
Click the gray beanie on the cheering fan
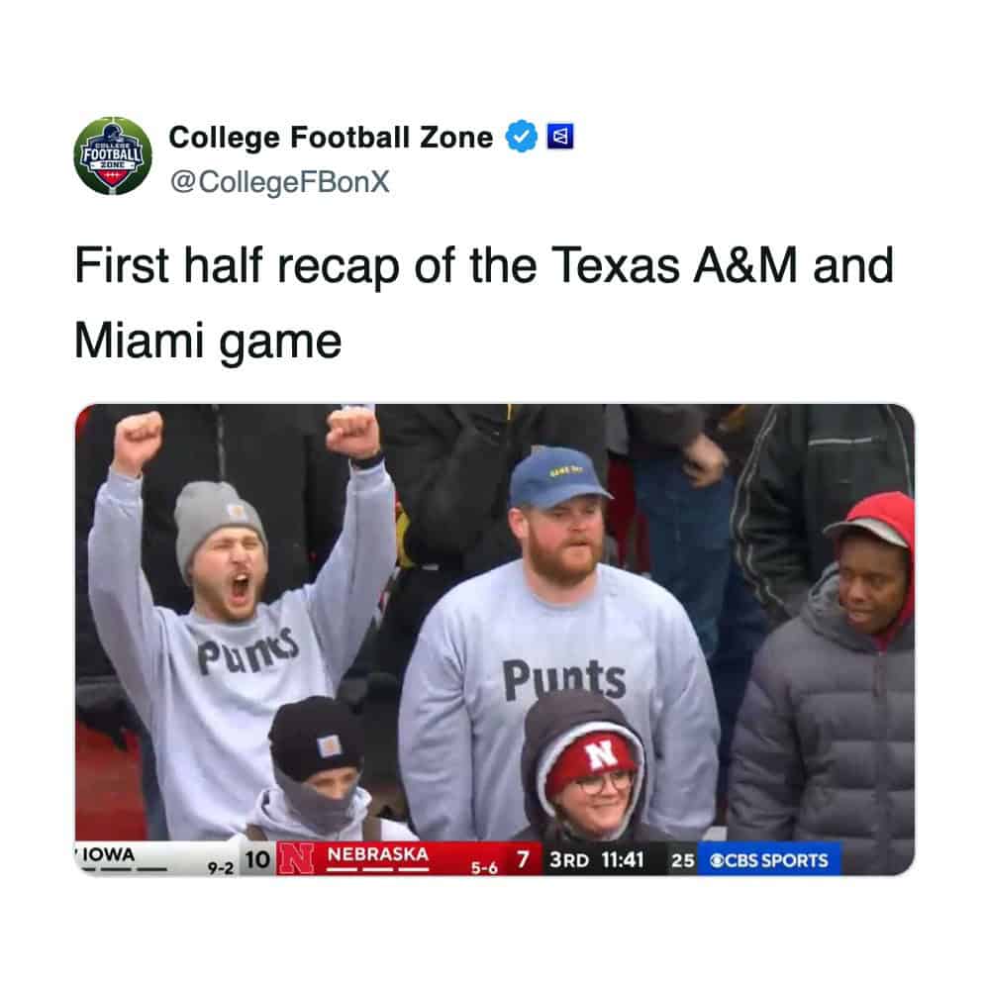217,515
